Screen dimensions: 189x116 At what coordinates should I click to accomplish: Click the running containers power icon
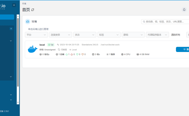[x=66, y=54]
